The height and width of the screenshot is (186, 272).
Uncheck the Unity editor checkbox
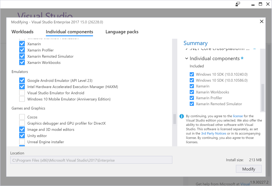pyautogui.click(x=22, y=136)
